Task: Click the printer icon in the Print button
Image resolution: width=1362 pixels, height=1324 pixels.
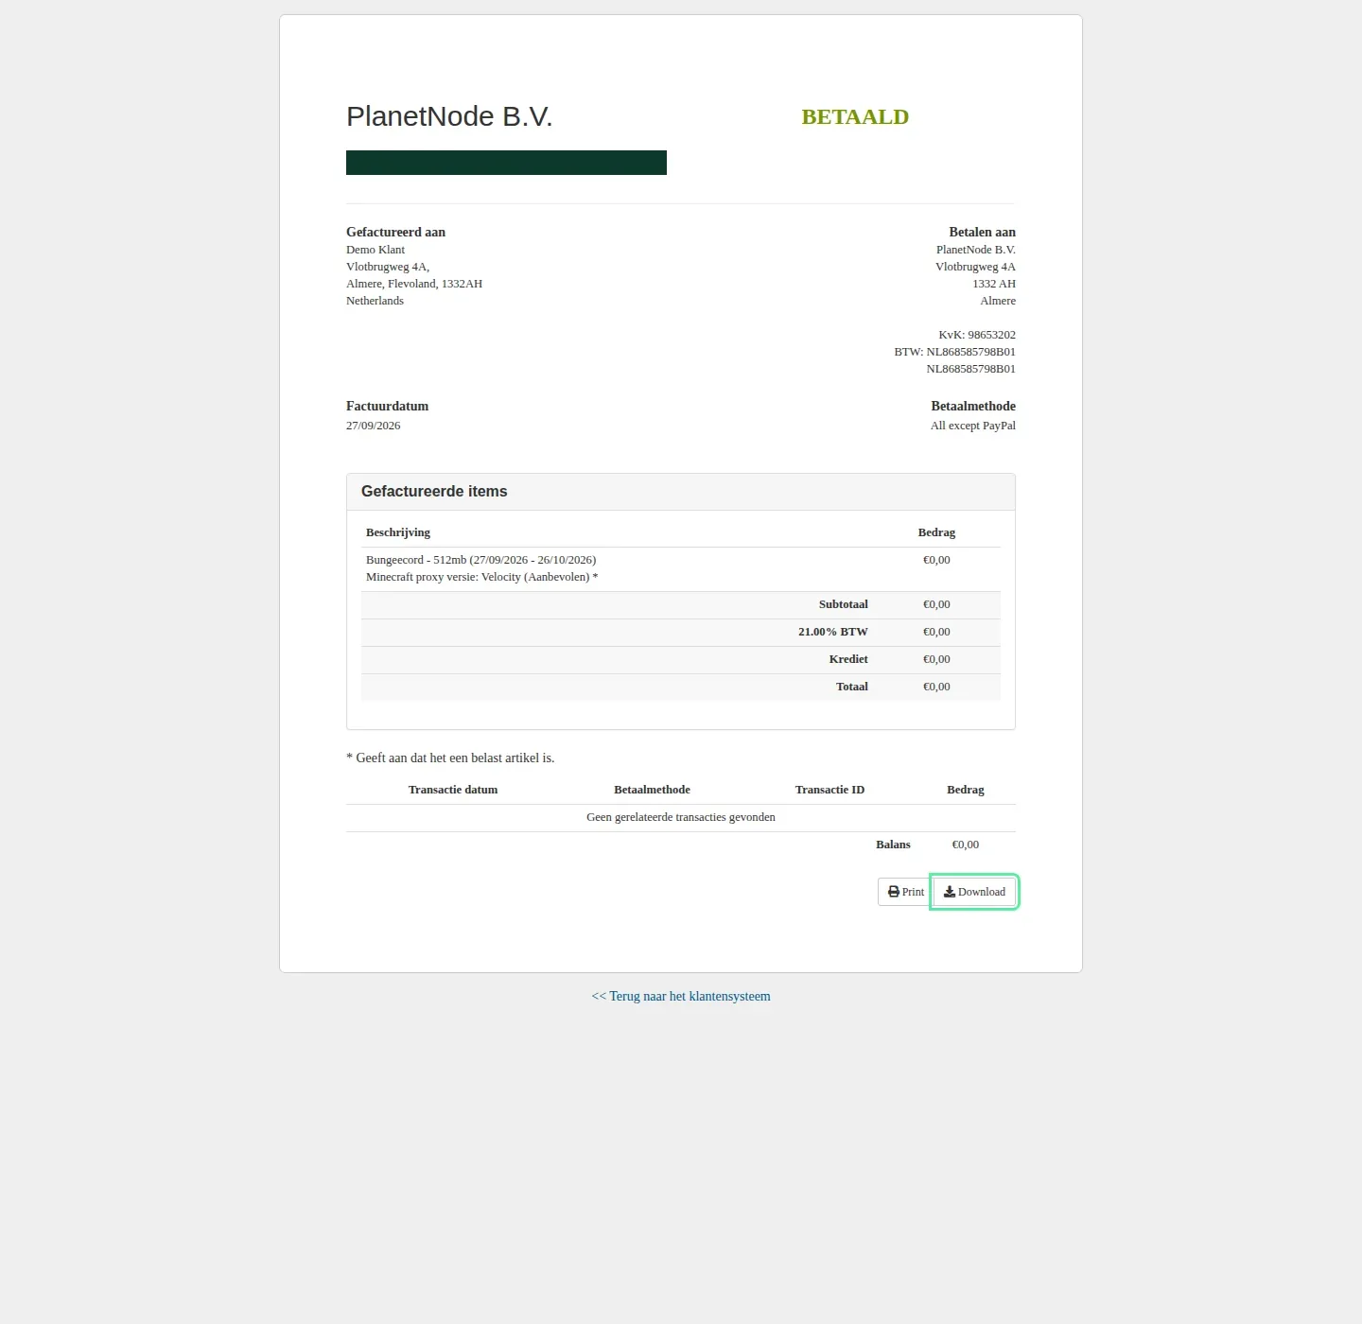Action: pos(893,892)
